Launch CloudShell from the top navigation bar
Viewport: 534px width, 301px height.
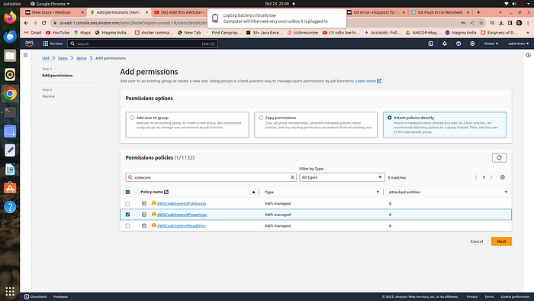coord(430,44)
